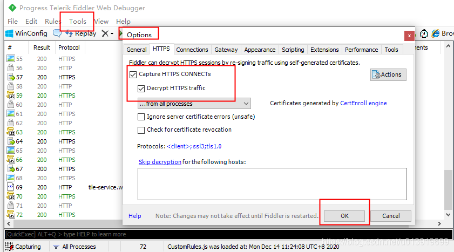
Task: Click the All Processes filter icon
Action: tap(56, 247)
